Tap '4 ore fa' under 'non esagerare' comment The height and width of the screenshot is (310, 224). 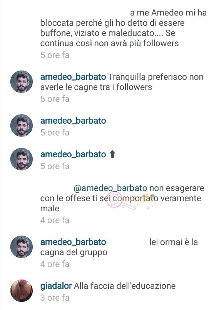(x=55, y=220)
